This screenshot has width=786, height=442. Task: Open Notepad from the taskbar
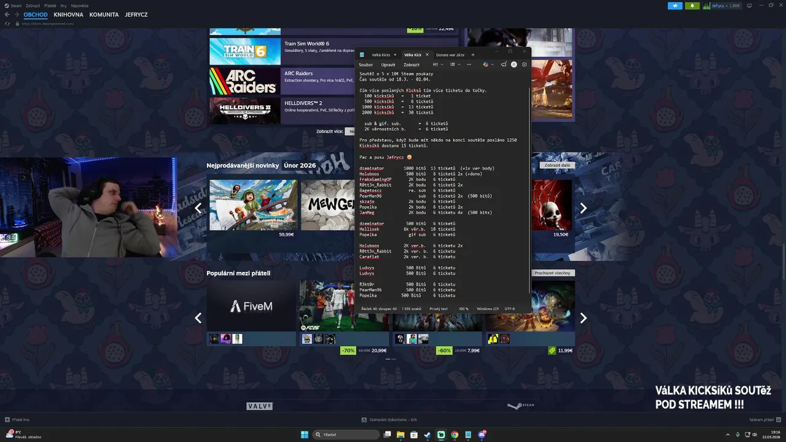pos(469,435)
